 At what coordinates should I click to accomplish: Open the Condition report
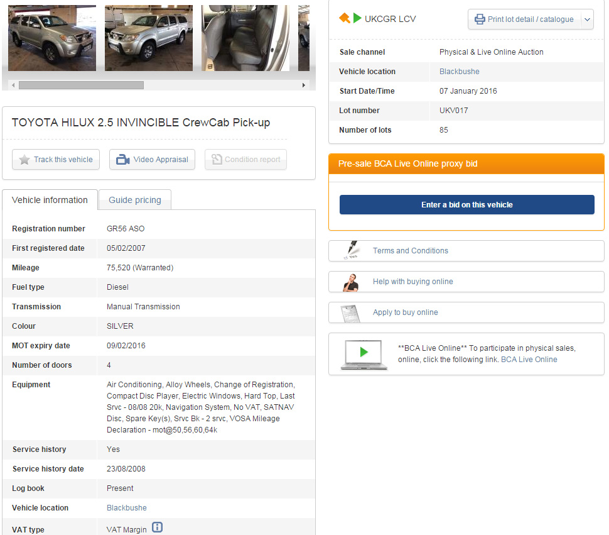tap(246, 160)
